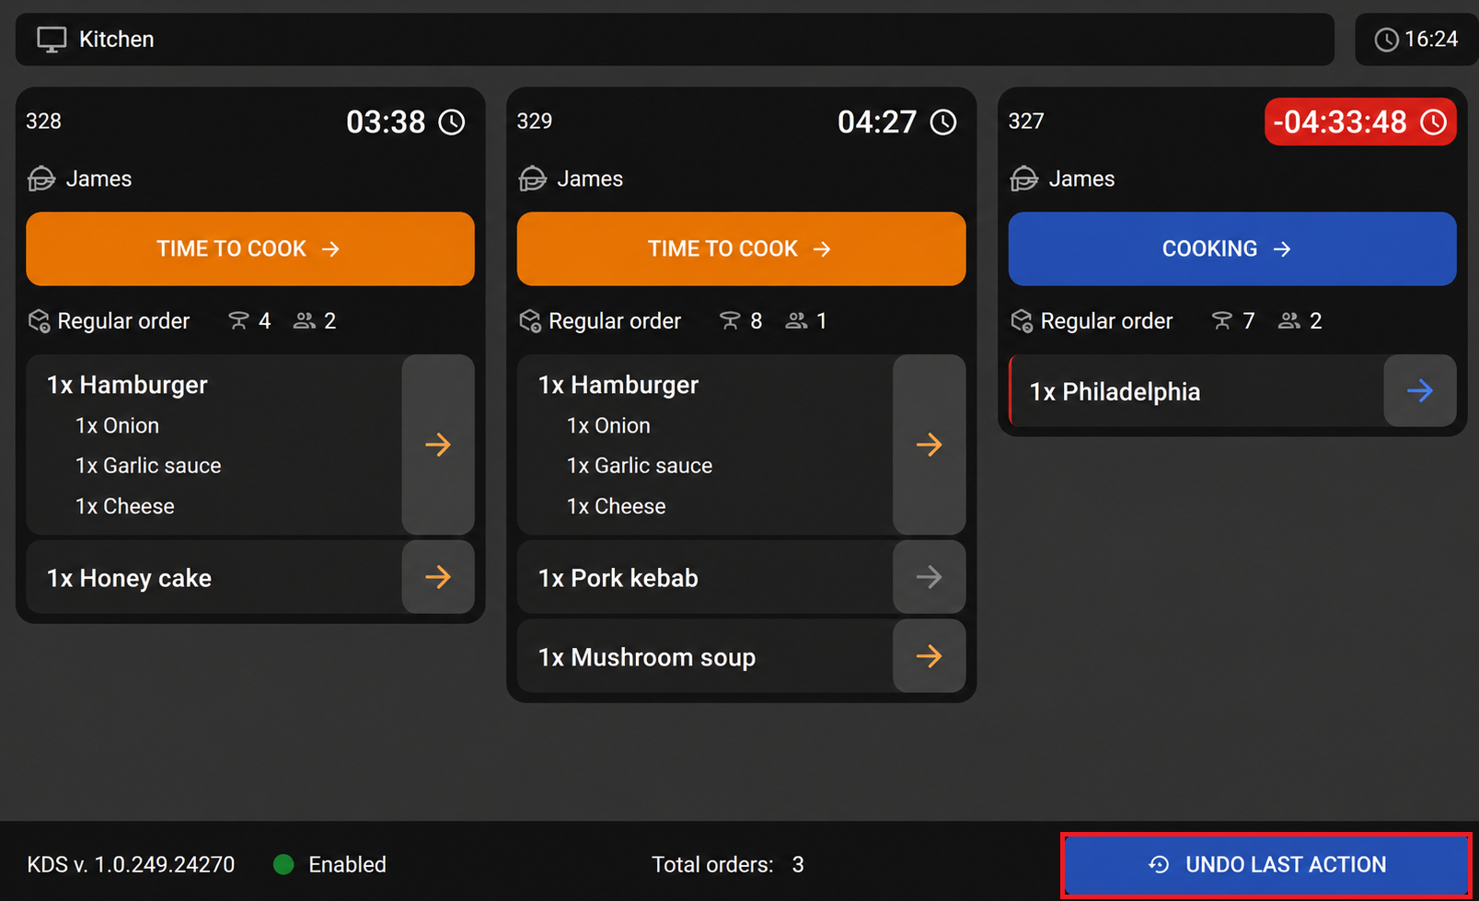Viewport: 1479px width, 901px height.
Task: Undo the last action
Action: (1266, 865)
